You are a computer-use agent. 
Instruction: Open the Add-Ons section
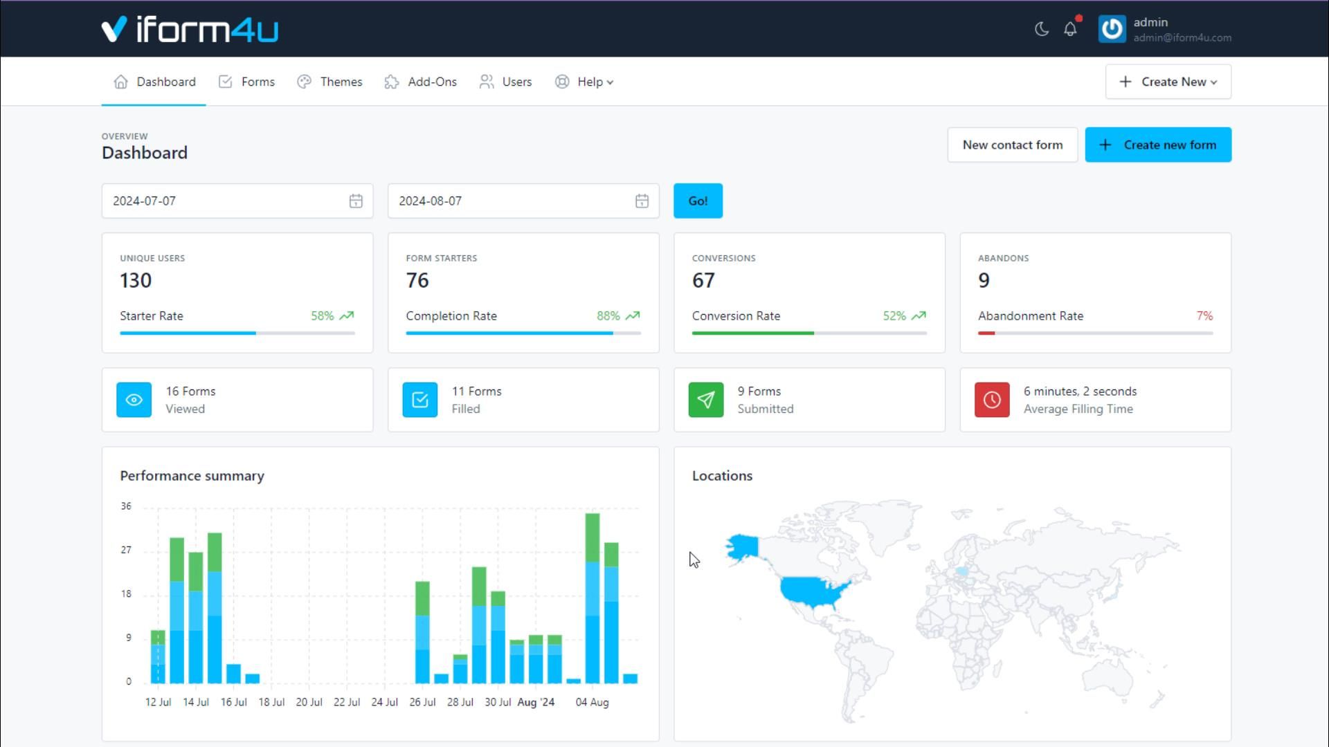(x=432, y=82)
